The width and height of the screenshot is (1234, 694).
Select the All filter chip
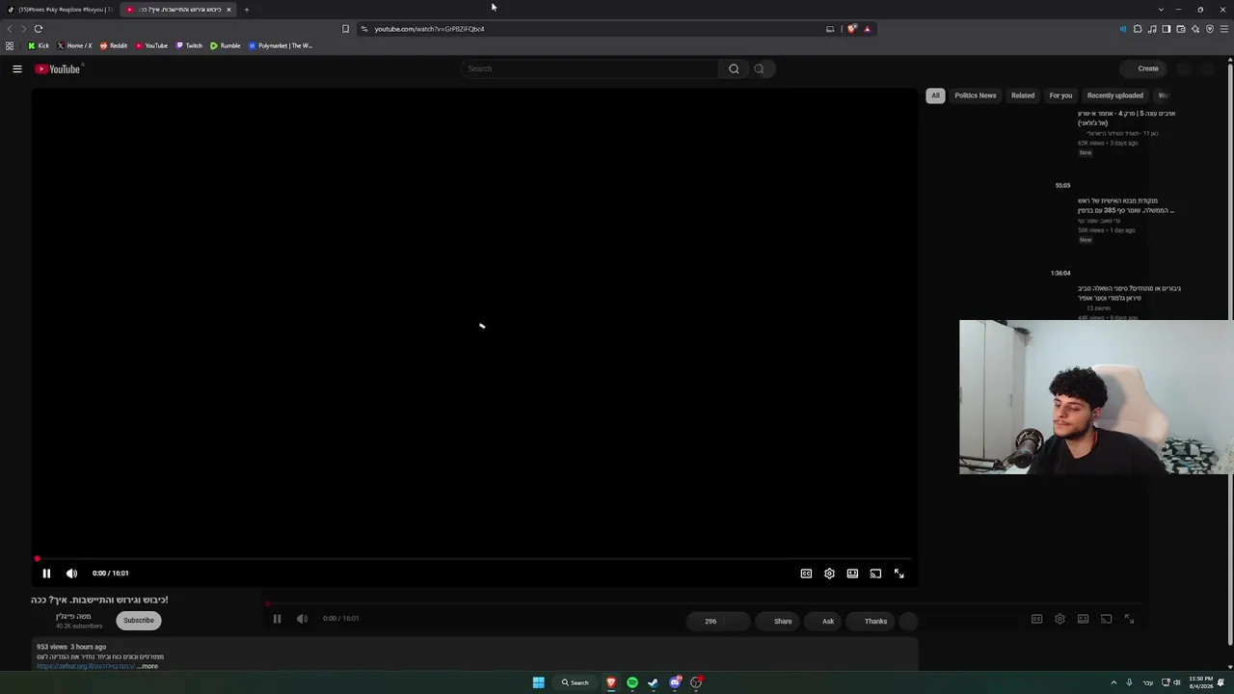(x=935, y=95)
